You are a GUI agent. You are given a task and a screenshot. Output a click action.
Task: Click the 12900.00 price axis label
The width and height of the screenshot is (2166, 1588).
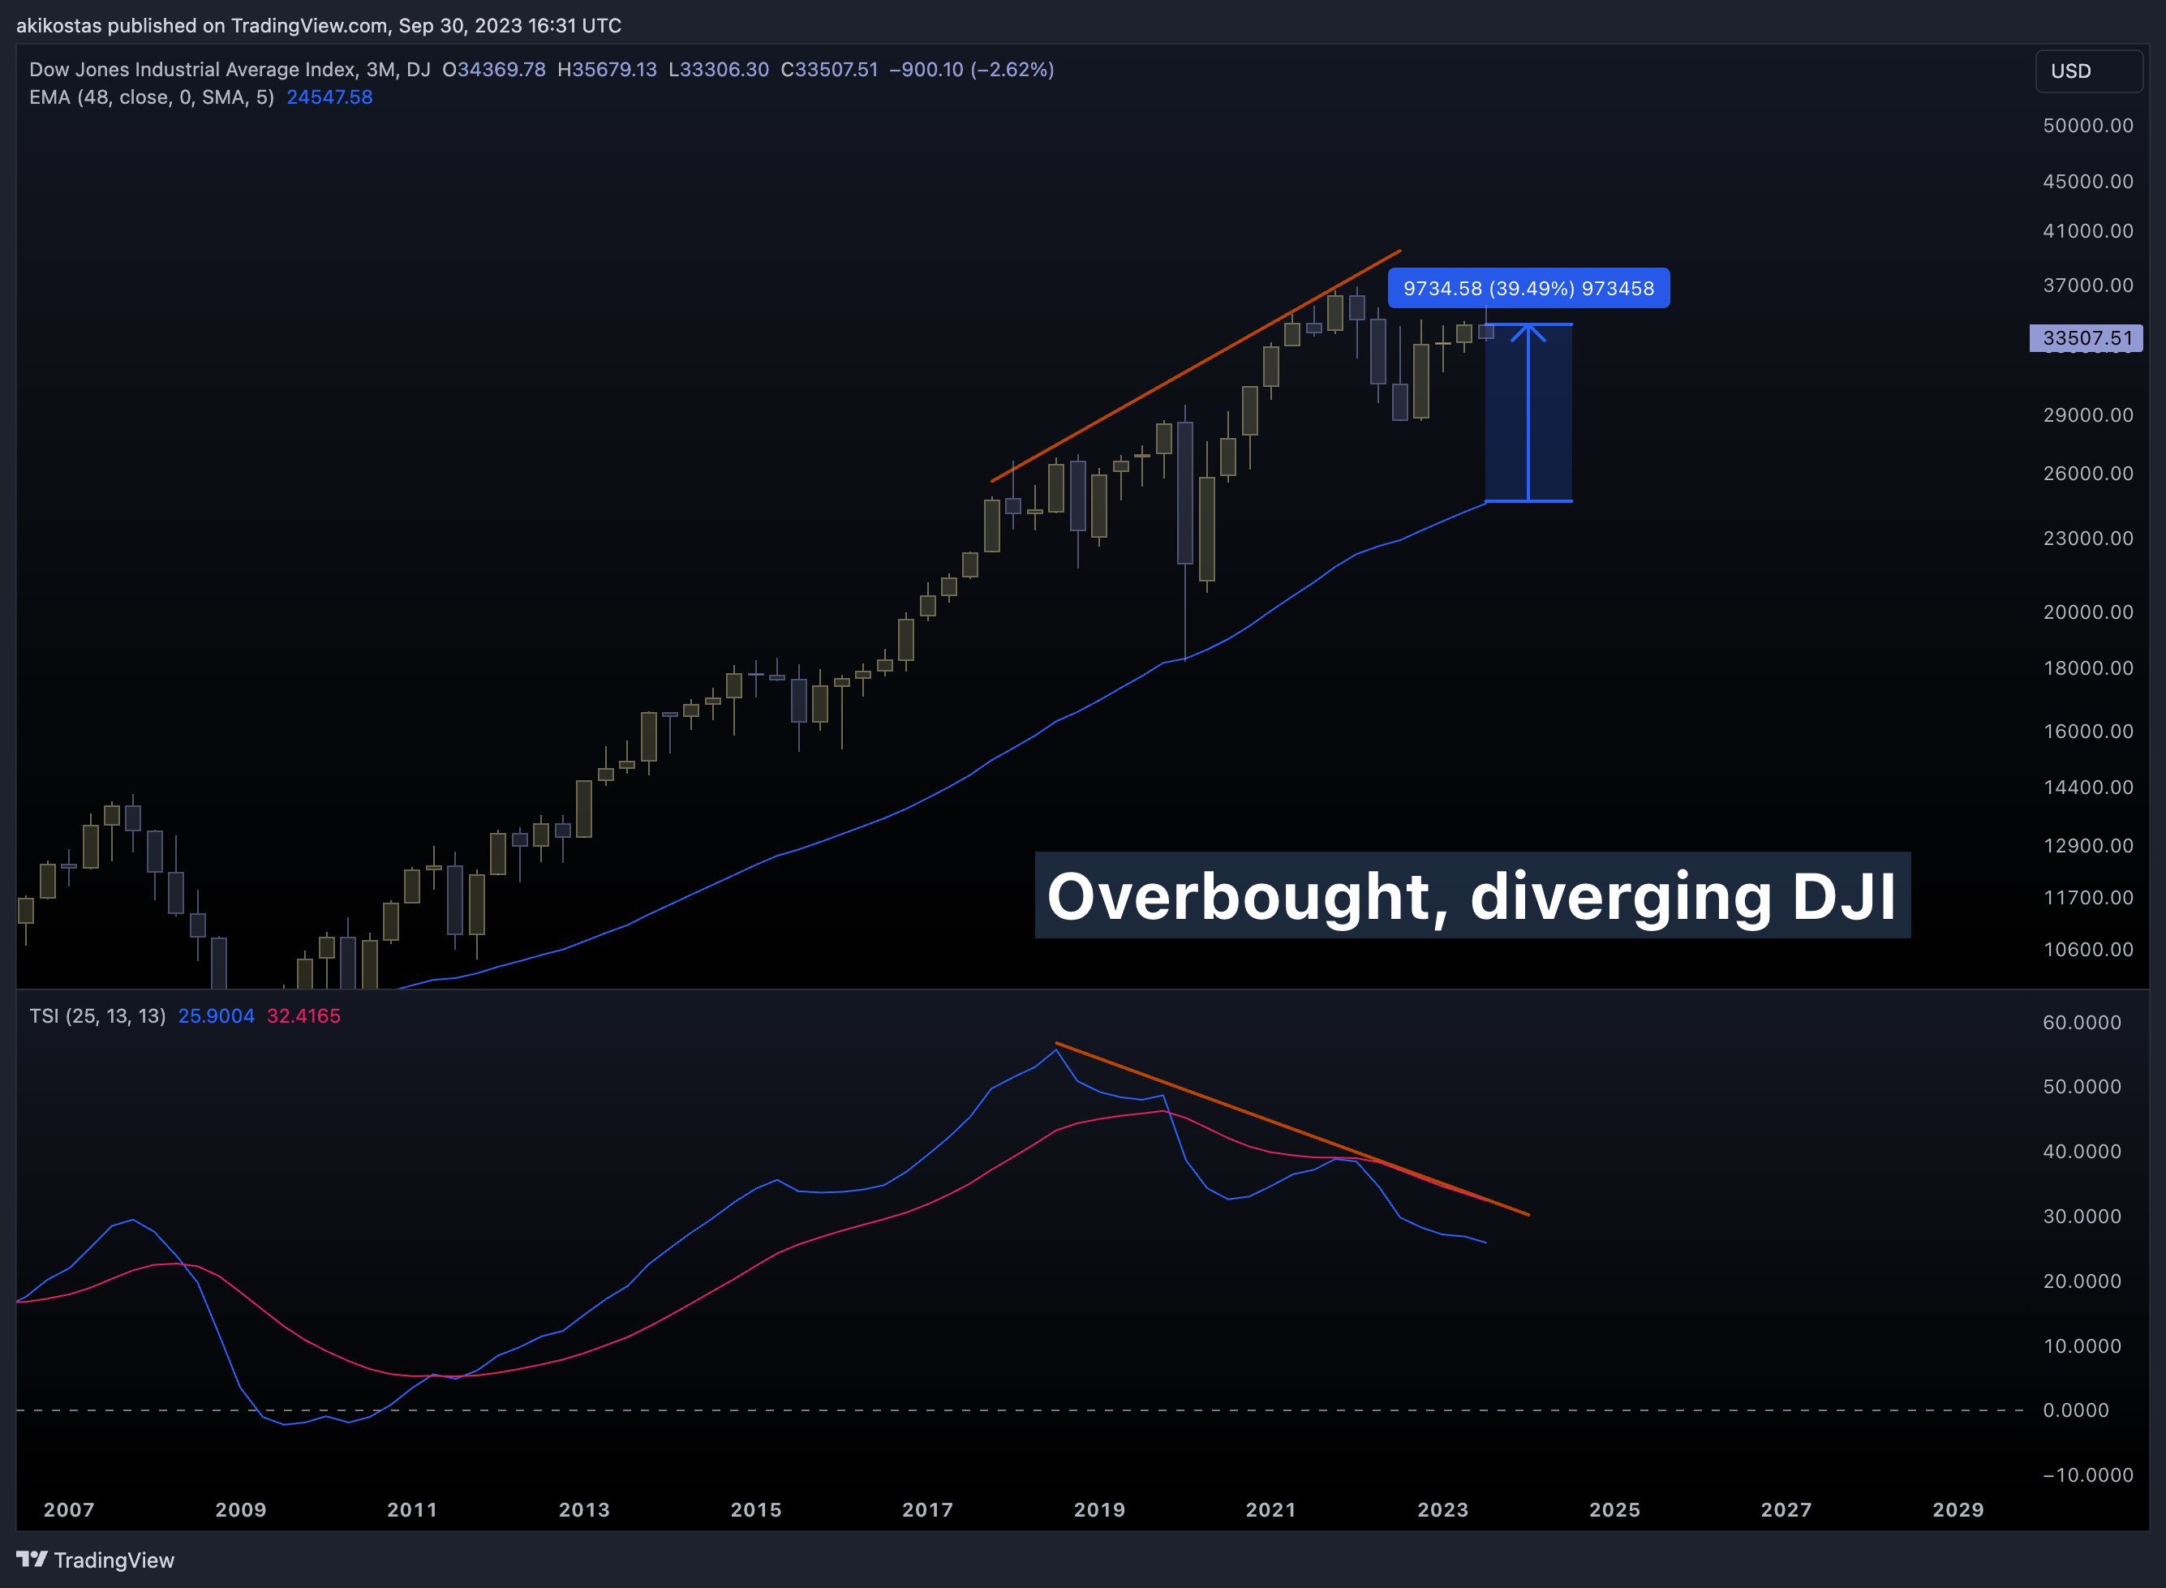point(2088,846)
